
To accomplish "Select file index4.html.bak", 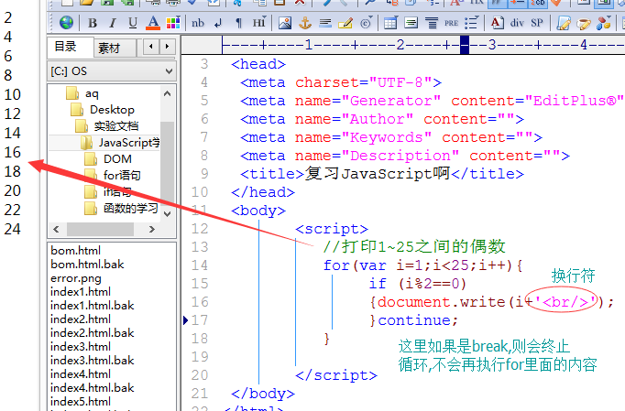I will click(x=92, y=387).
